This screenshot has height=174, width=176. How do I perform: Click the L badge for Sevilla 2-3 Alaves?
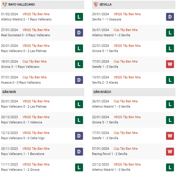pyautogui.click(x=170, y=80)
